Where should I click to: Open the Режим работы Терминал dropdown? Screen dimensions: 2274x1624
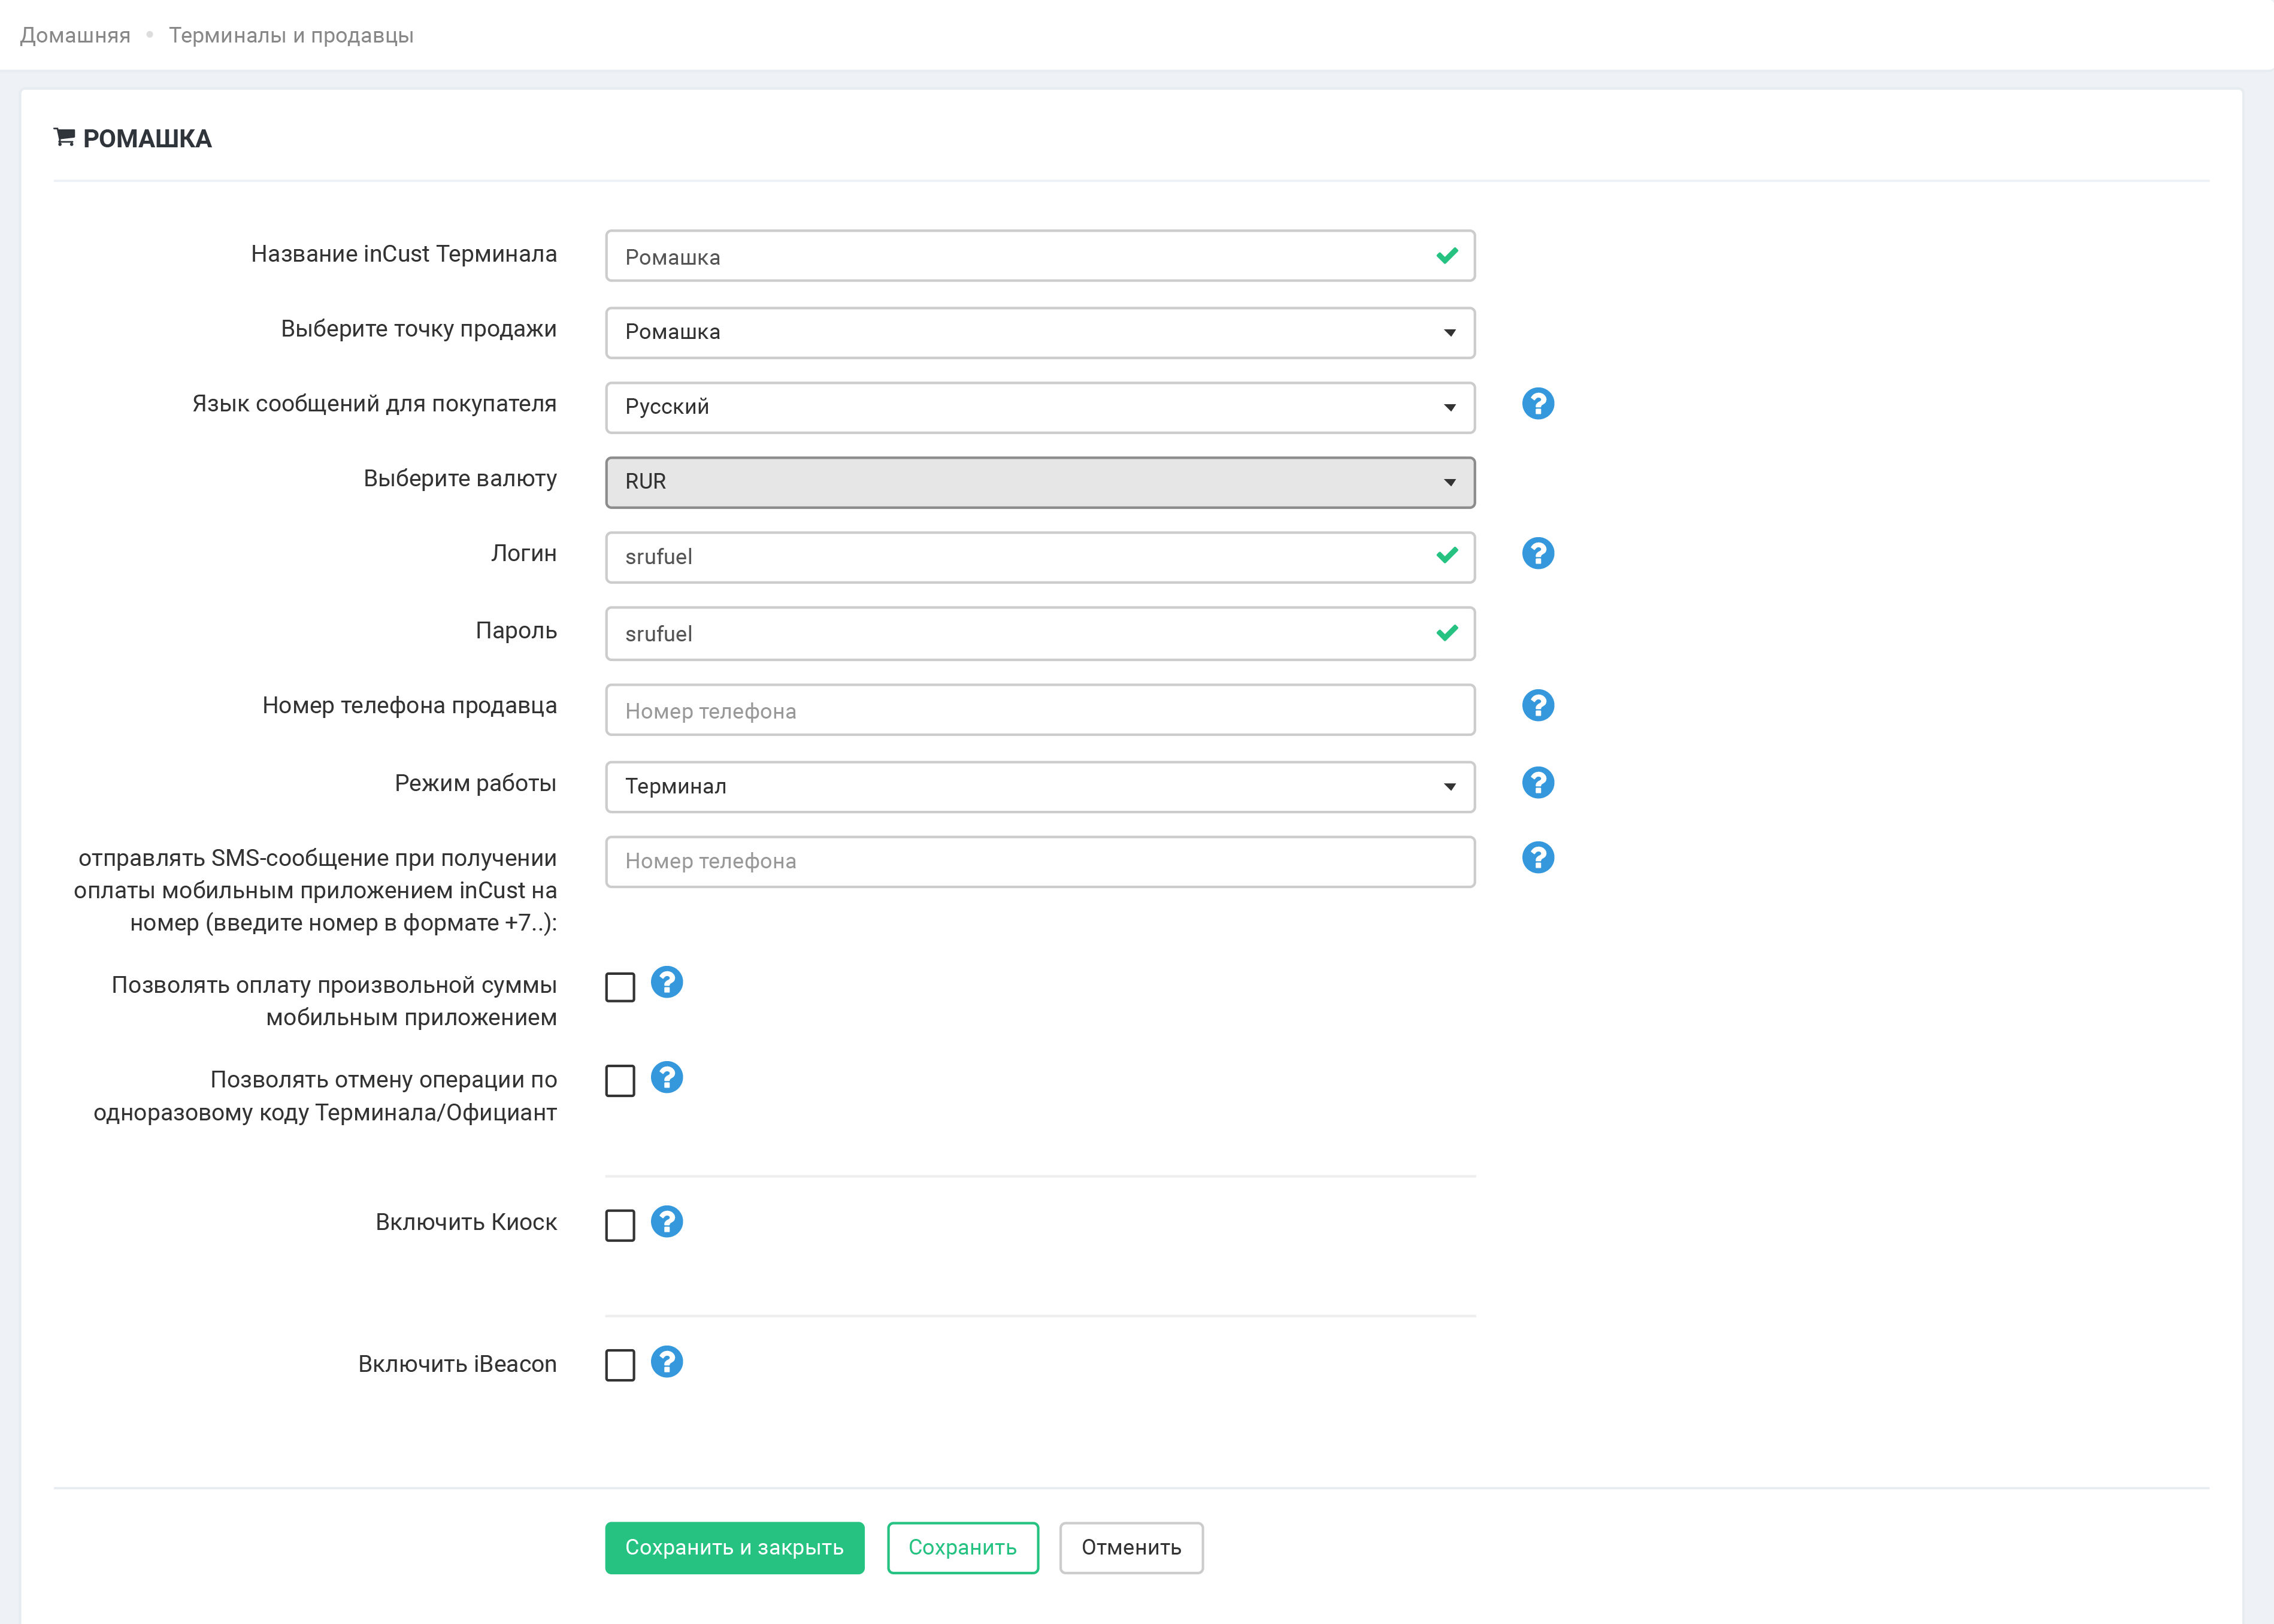pyautogui.click(x=1039, y=787)
